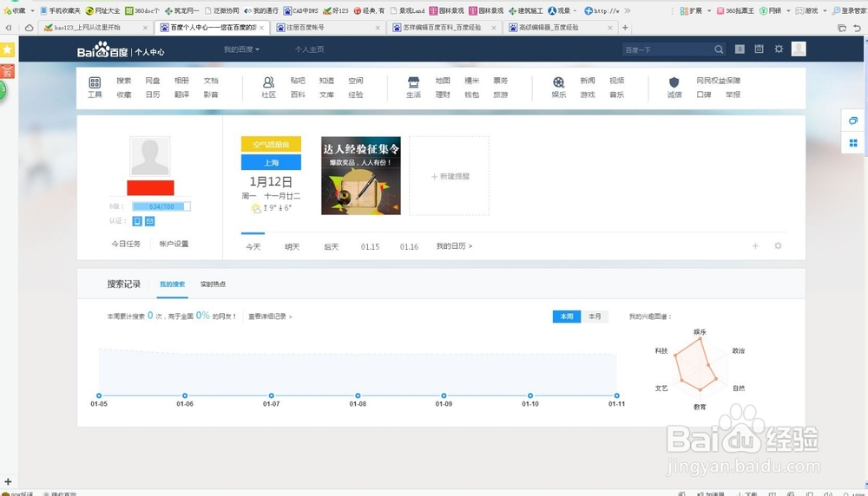Expand the 我的百度 dropdown menu
The width and height of the screenshot is (868, 496).
(x=241, y=49)
